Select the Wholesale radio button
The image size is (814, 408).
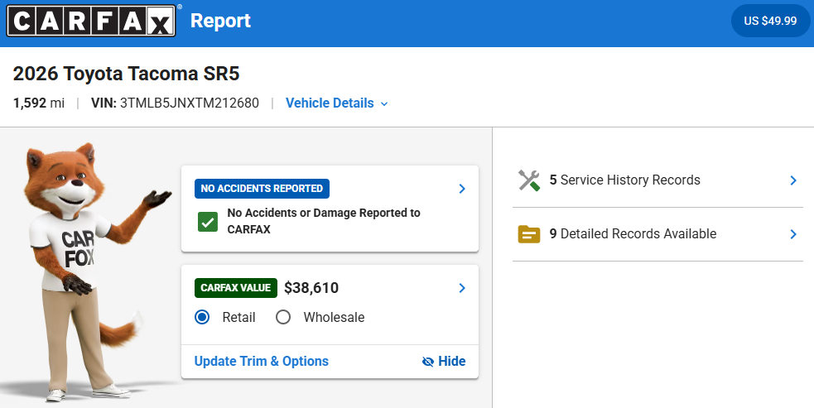pyautogui.click(x=283, y=317)
